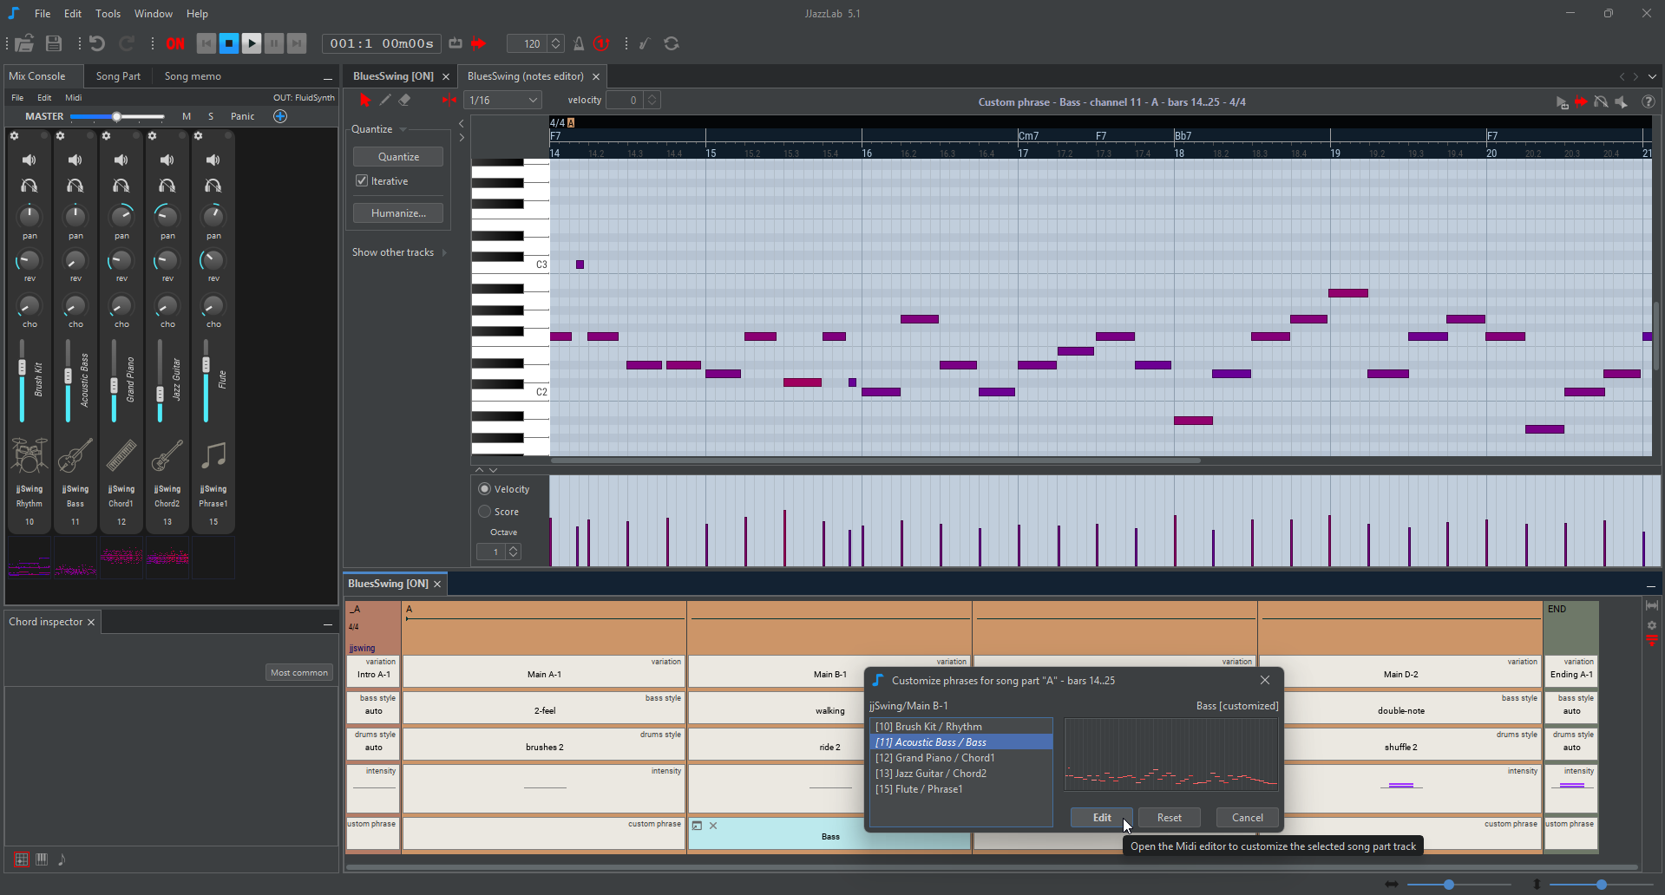Image resolution: width=1665 pixels, height=895 pixels.
Task: Select the Velocity radio button
Action: (x=485, y=489)
